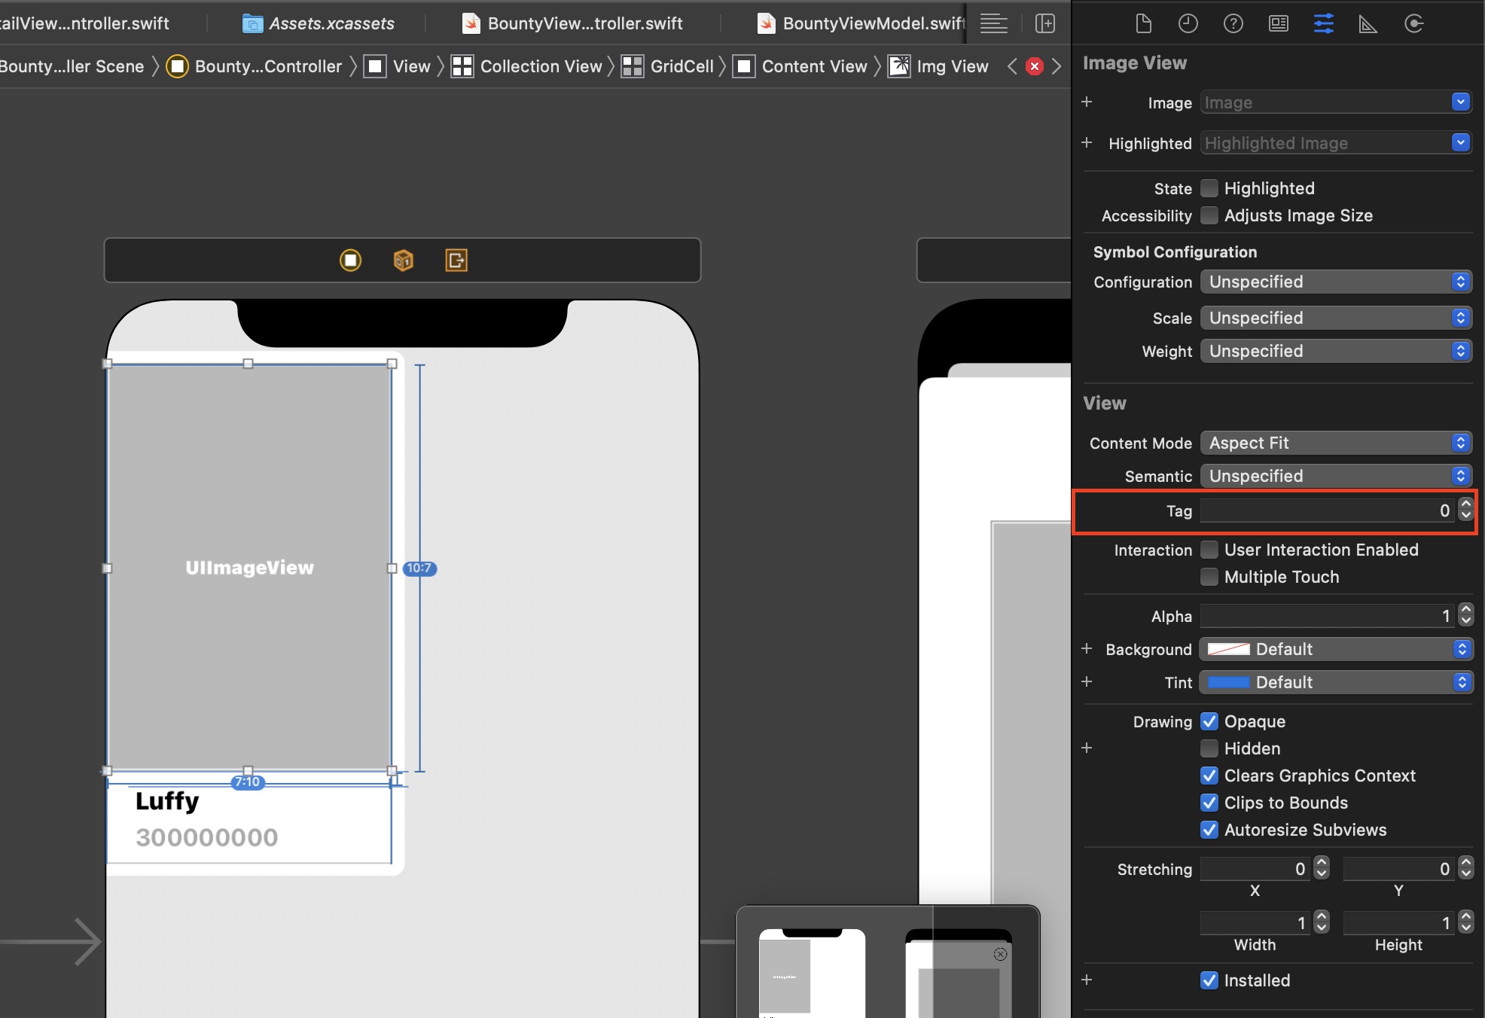The width and height of the screenshot is (1485, 1018).
Task: Click the First Responder cube icon
Action: click(404, 261)
